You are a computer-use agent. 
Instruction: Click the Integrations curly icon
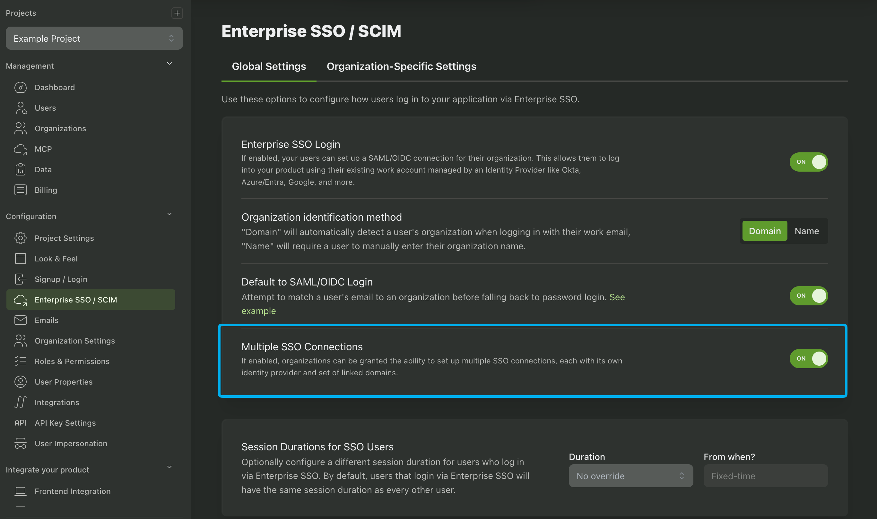20,402
